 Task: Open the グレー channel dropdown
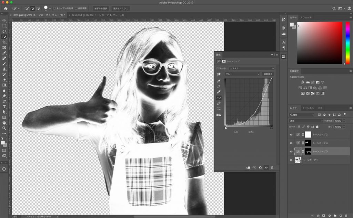click(x=242, y=74)
